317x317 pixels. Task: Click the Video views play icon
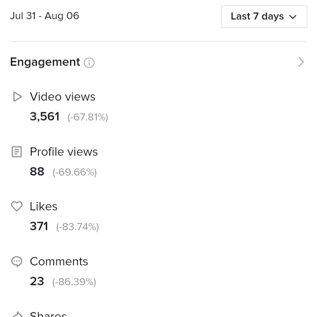click(x=17, y=96)
